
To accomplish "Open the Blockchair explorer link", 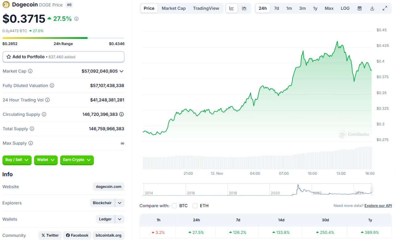I will (x=102, y=203).
